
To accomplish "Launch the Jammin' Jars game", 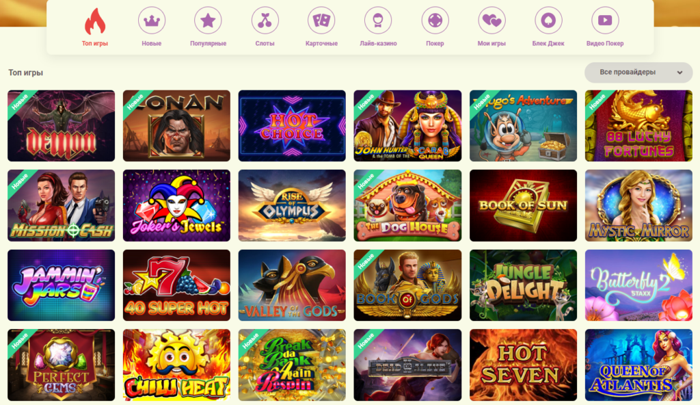I will coord(61,285).
